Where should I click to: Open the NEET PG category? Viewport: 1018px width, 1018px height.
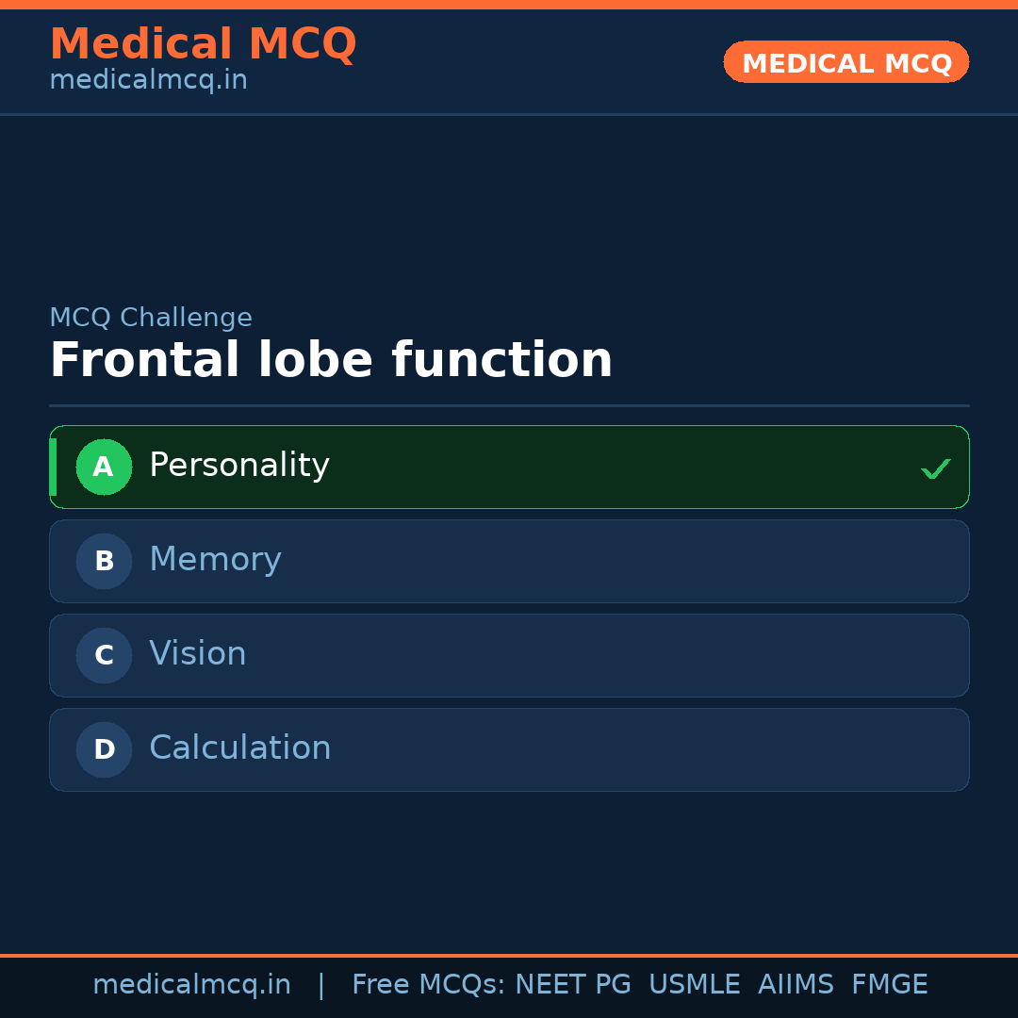click(572, 983)
